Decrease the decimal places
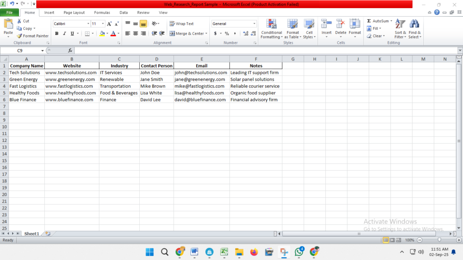Screen dimensions: 463x260 pyautogui.click(x=253, y=33)
